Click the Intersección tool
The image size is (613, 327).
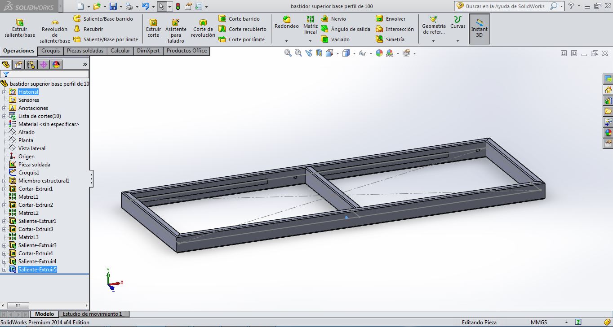coord(395,29)
